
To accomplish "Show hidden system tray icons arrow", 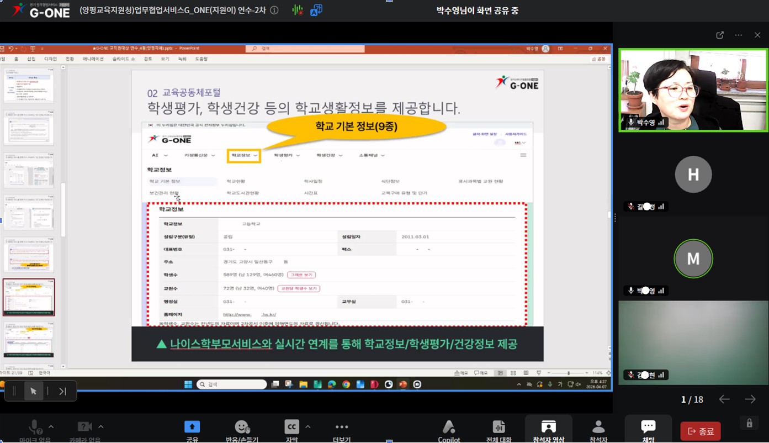I will click(x=518, y=384).
